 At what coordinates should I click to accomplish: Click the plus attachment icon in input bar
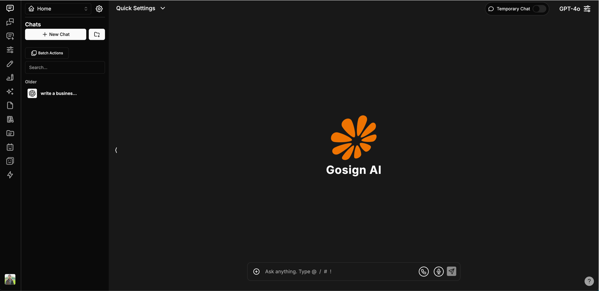[x=256, y=271]
